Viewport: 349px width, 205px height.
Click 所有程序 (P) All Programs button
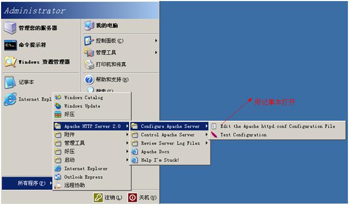(x=27, y=183)
